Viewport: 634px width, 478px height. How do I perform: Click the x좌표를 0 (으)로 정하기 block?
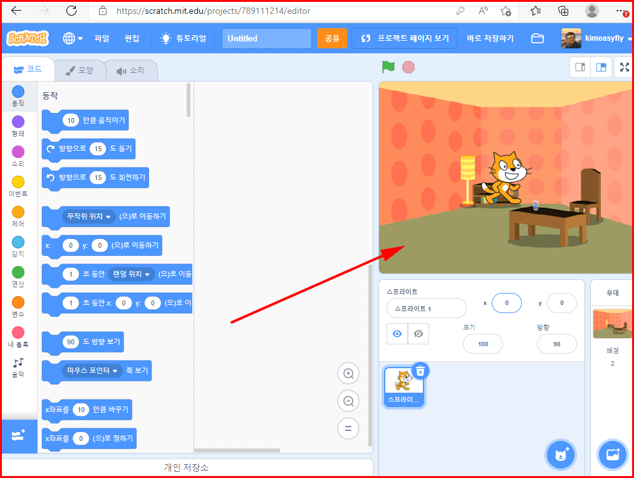pyautogui.click(x=113, y=438)
